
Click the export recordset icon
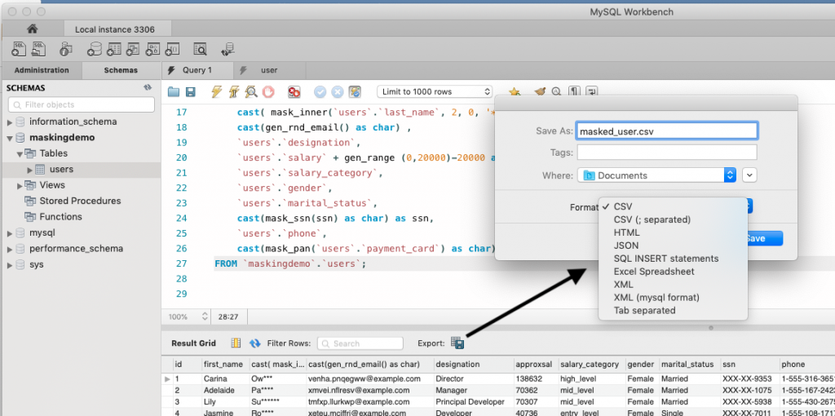coord(457,343)
